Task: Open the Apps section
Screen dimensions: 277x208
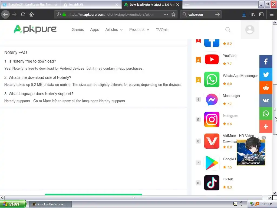Action: (x=94, y=30)
